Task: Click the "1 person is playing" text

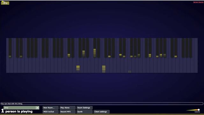Action: (17, 111)
